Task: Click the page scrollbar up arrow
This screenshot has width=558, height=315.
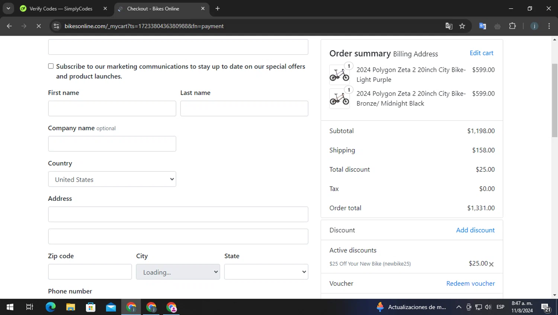Action: [x=555, y=39]
